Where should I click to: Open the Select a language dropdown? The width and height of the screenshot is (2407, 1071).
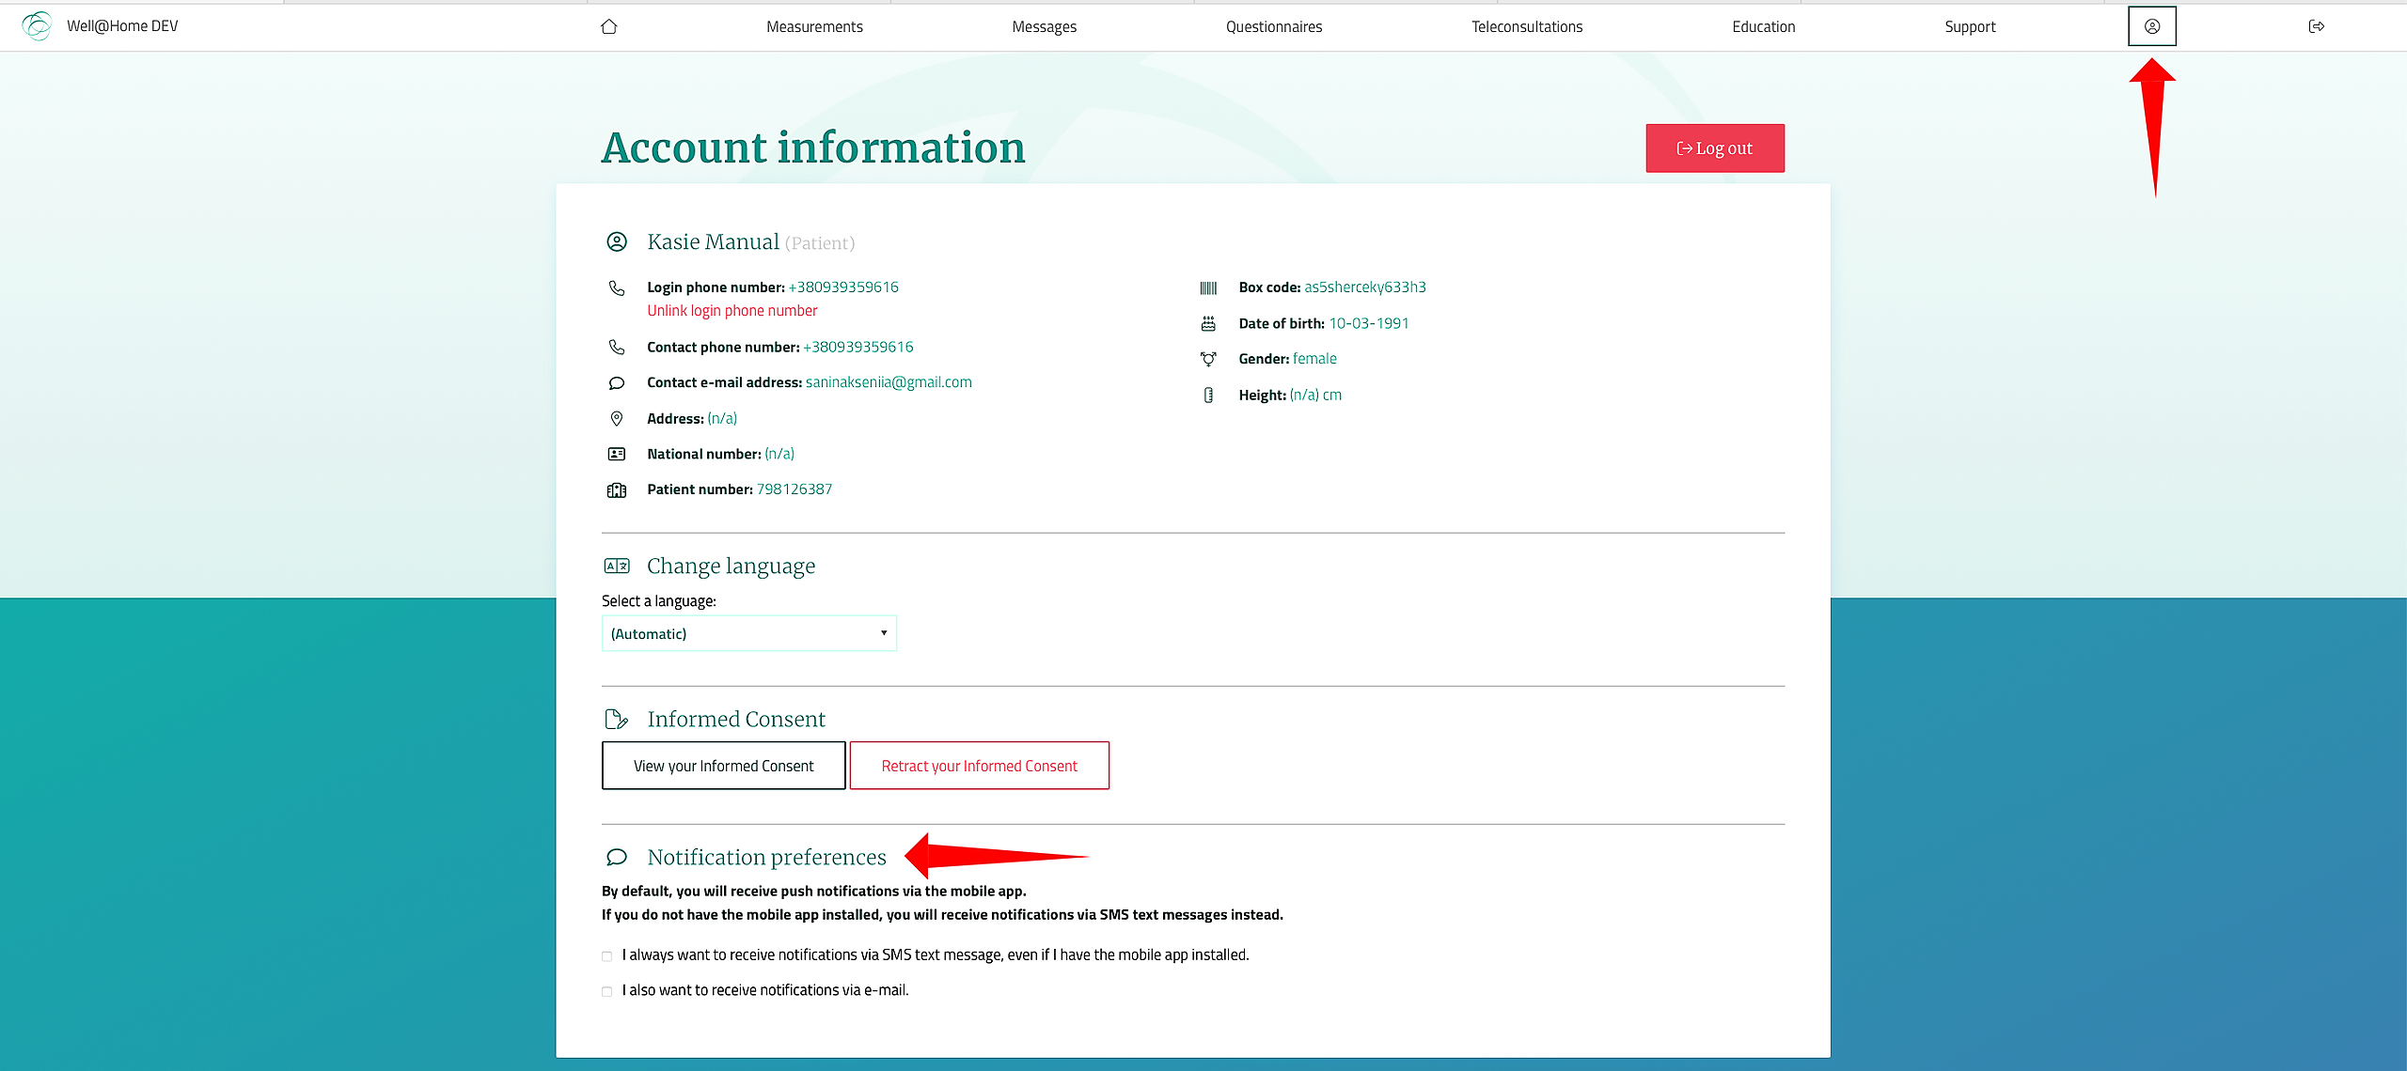pyautogui.click(x=748, y=633)
